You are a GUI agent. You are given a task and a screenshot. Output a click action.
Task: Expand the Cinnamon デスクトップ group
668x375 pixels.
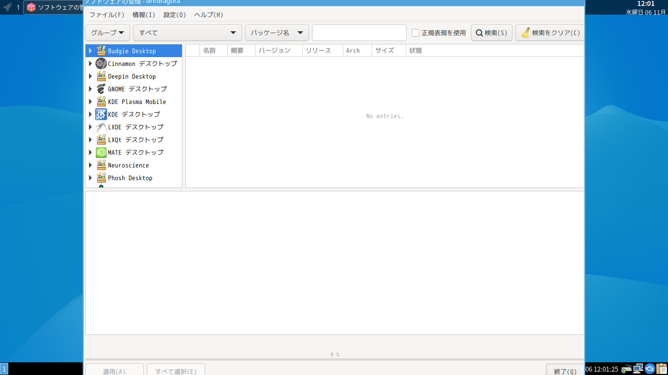90,63
